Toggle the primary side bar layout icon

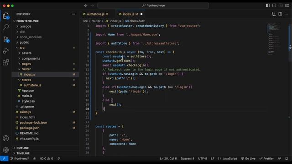[268, 5]
